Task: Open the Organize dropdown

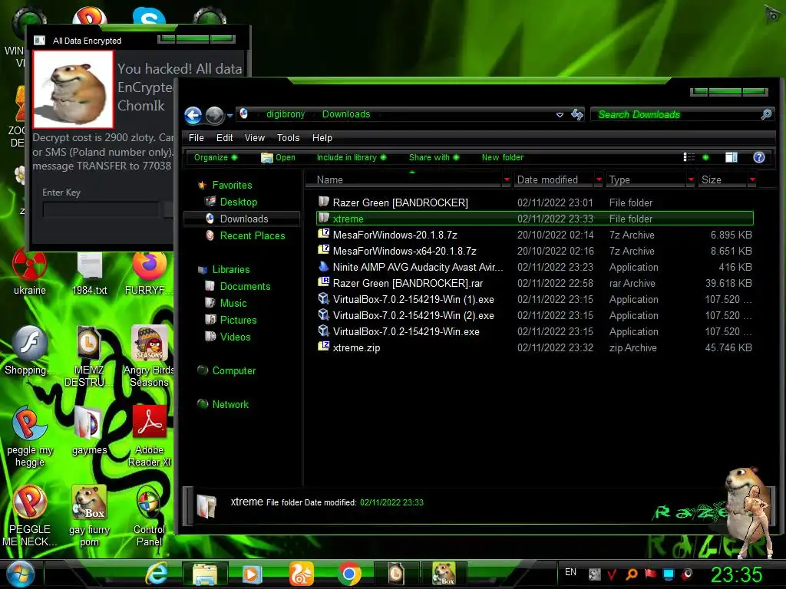Action: (x=216, y=157)
